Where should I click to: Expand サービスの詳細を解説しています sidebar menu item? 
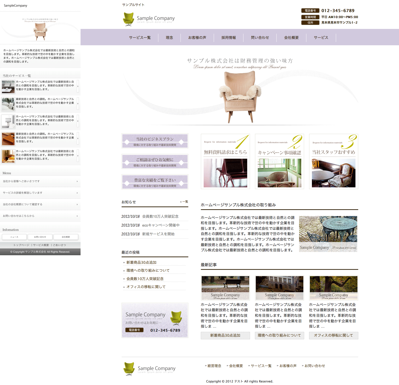pos(40,193)
